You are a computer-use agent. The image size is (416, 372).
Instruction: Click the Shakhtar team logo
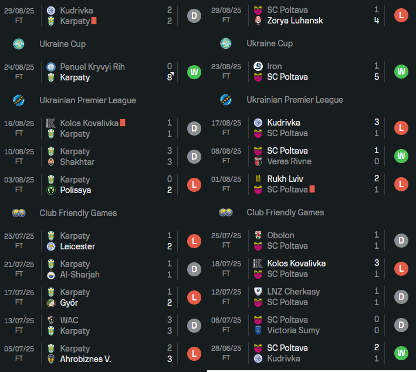pyautogui.click(x=51, y=162)
